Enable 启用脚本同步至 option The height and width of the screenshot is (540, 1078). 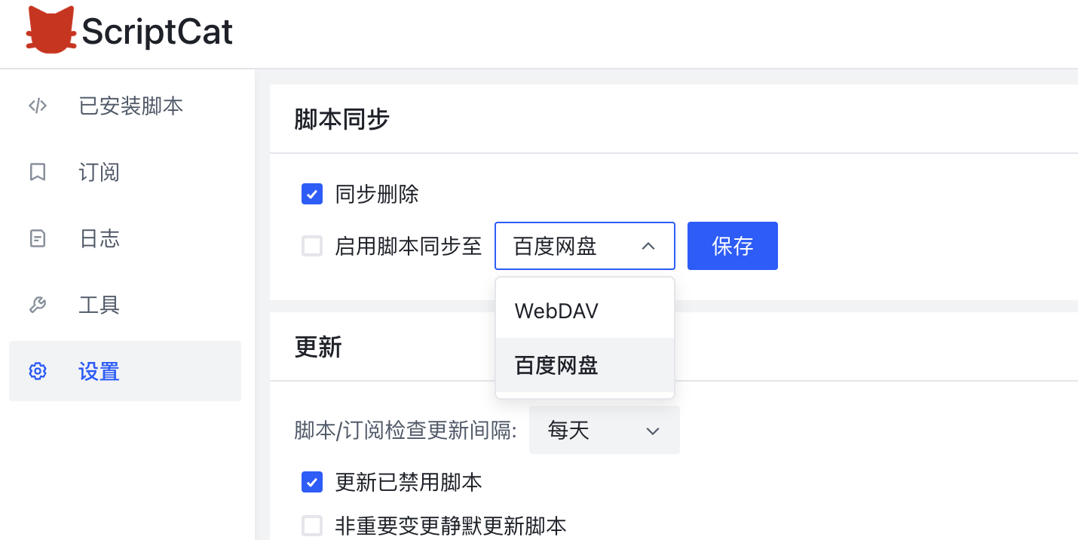click(312, 246)
